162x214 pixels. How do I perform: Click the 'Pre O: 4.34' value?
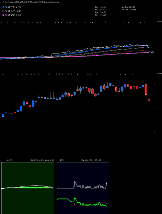[x=101, y=7]
